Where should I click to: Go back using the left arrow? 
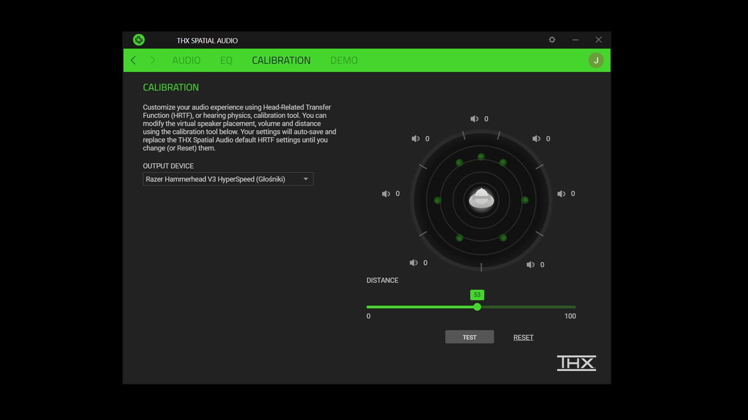[133, 60]
